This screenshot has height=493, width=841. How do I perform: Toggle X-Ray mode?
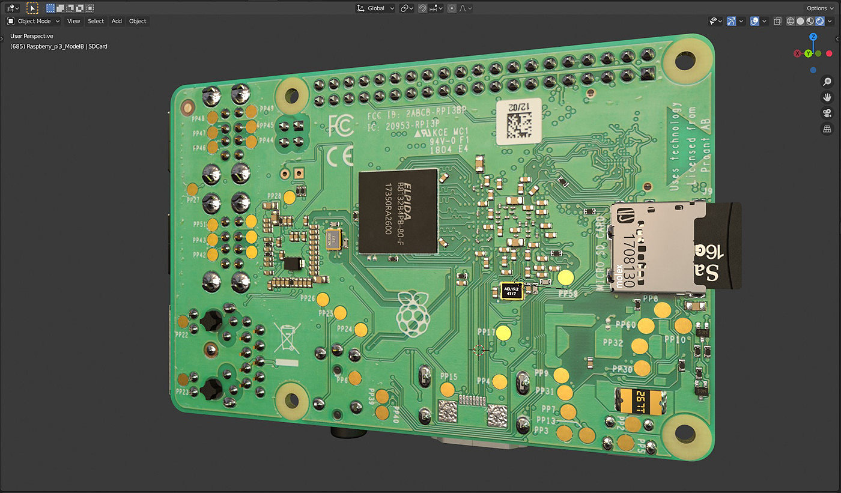(x=777, y=21)
